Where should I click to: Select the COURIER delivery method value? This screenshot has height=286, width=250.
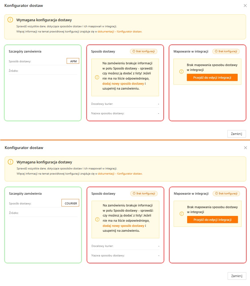(71, 203)
